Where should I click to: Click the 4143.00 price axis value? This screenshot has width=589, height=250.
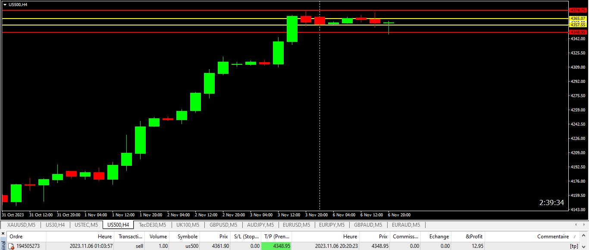coord(578,210)
